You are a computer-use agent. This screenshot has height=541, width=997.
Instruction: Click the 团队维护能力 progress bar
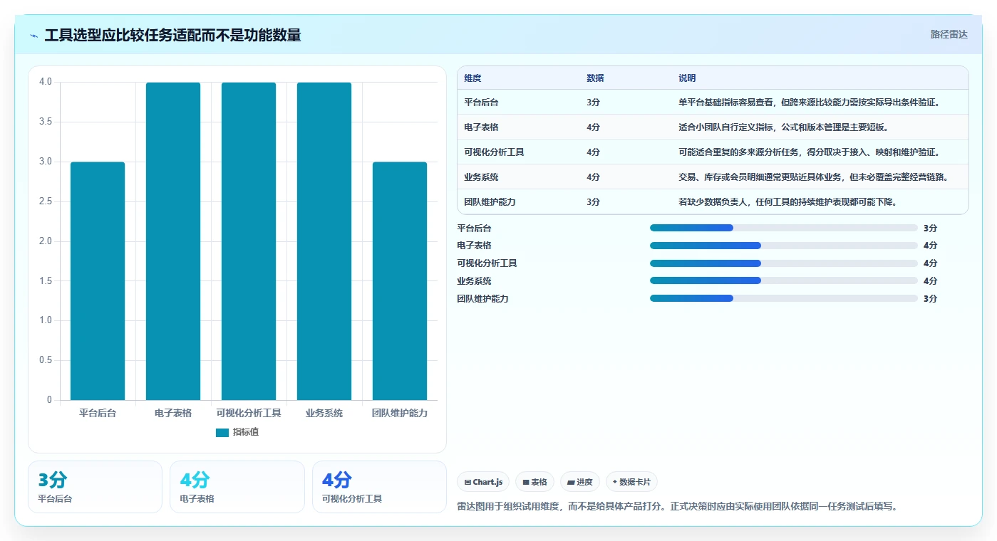[784, 299]
